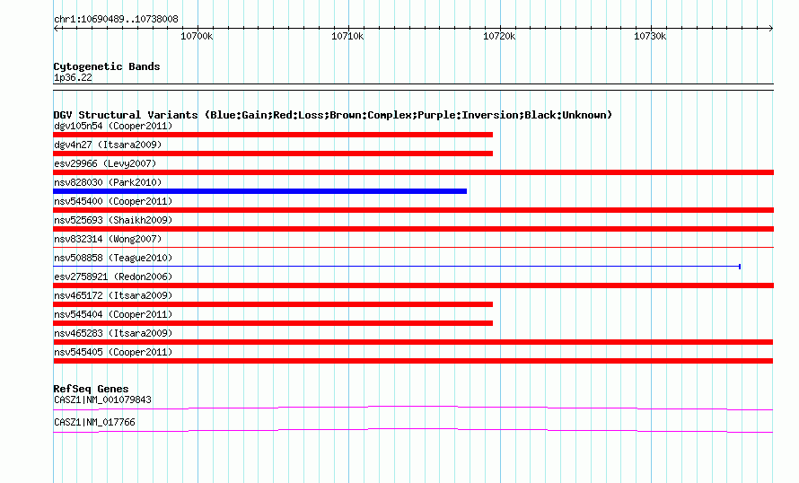Screen dimensions: 799x483
Task: Click the 10700k ruler tick label
Action: coord(197,36)
